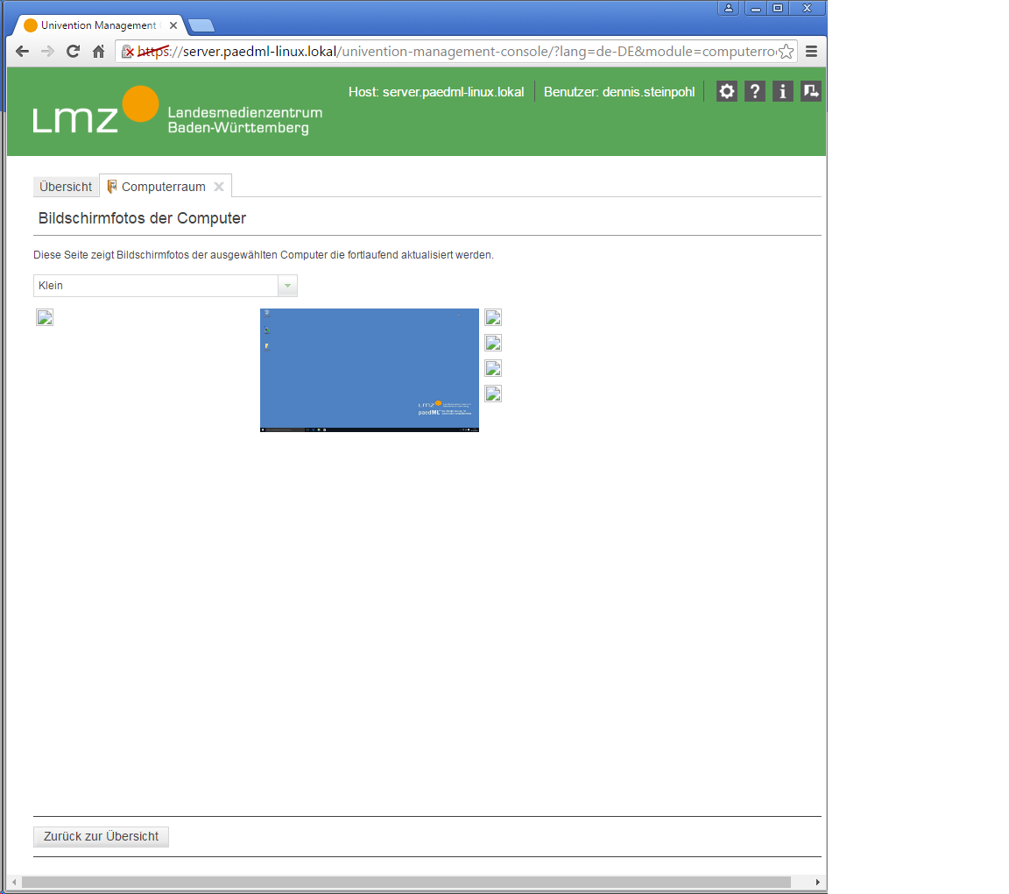
Task: Click the browser back arrow
Action: [23, 52]
